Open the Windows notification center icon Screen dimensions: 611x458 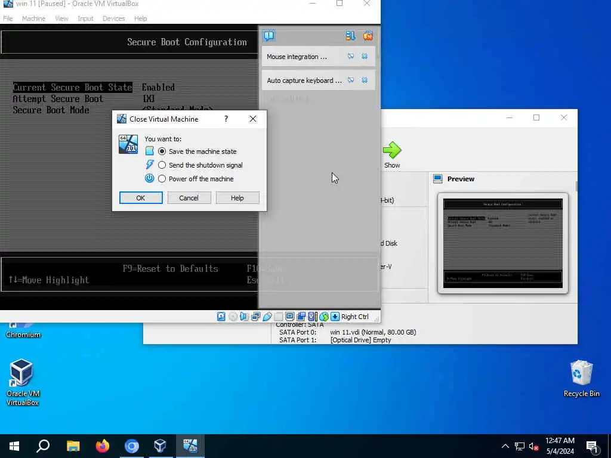592,446
